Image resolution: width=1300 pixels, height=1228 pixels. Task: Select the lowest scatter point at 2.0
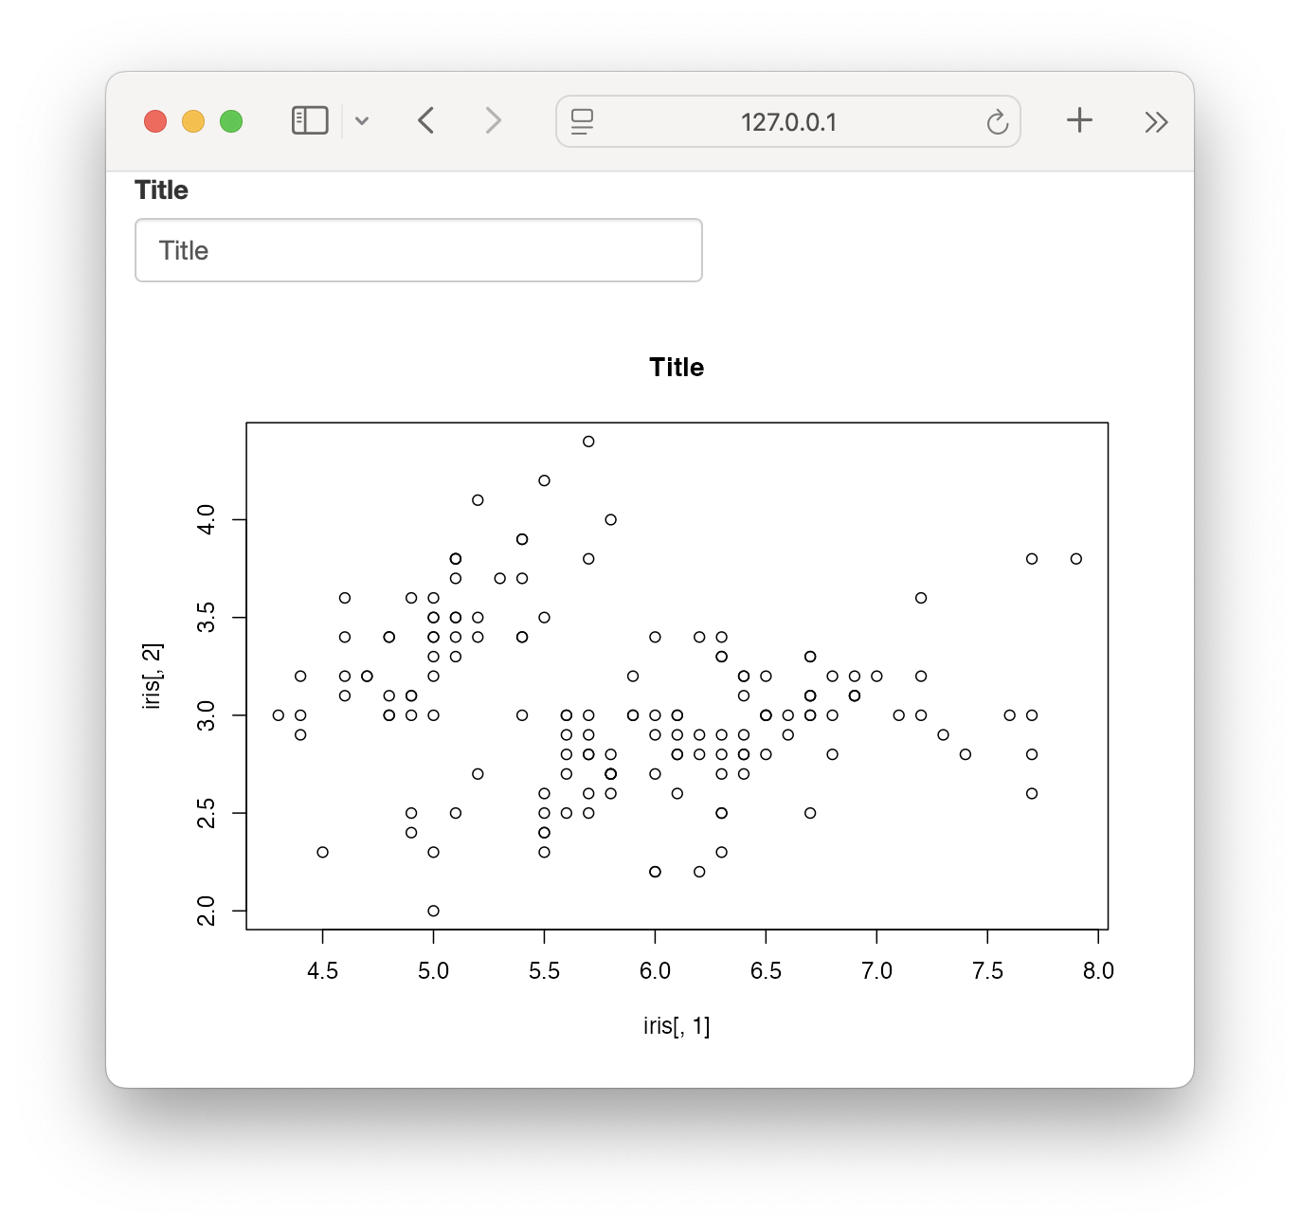[433, 911]
